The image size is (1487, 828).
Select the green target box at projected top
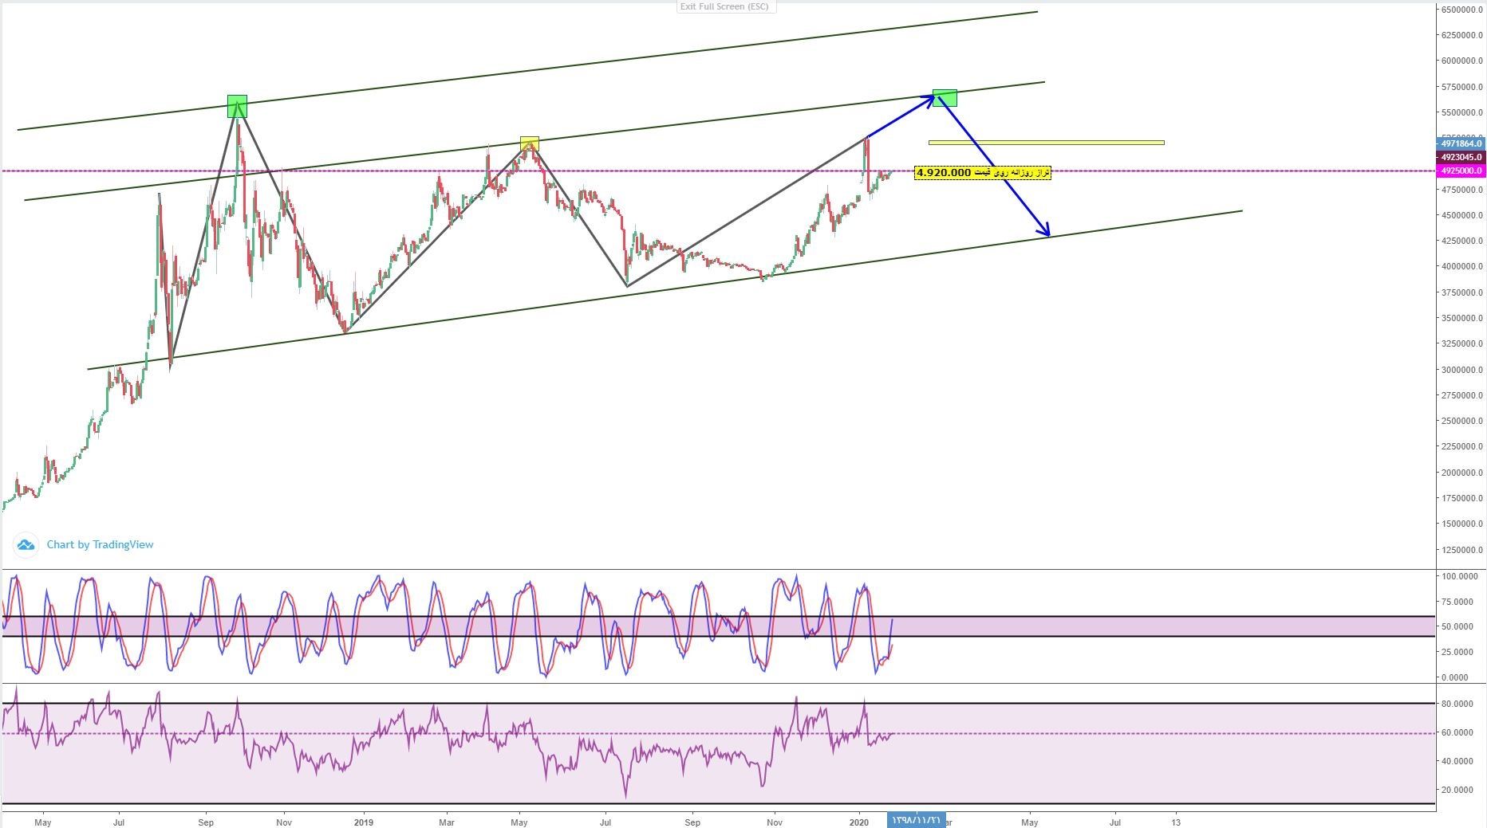coord(945,97)
